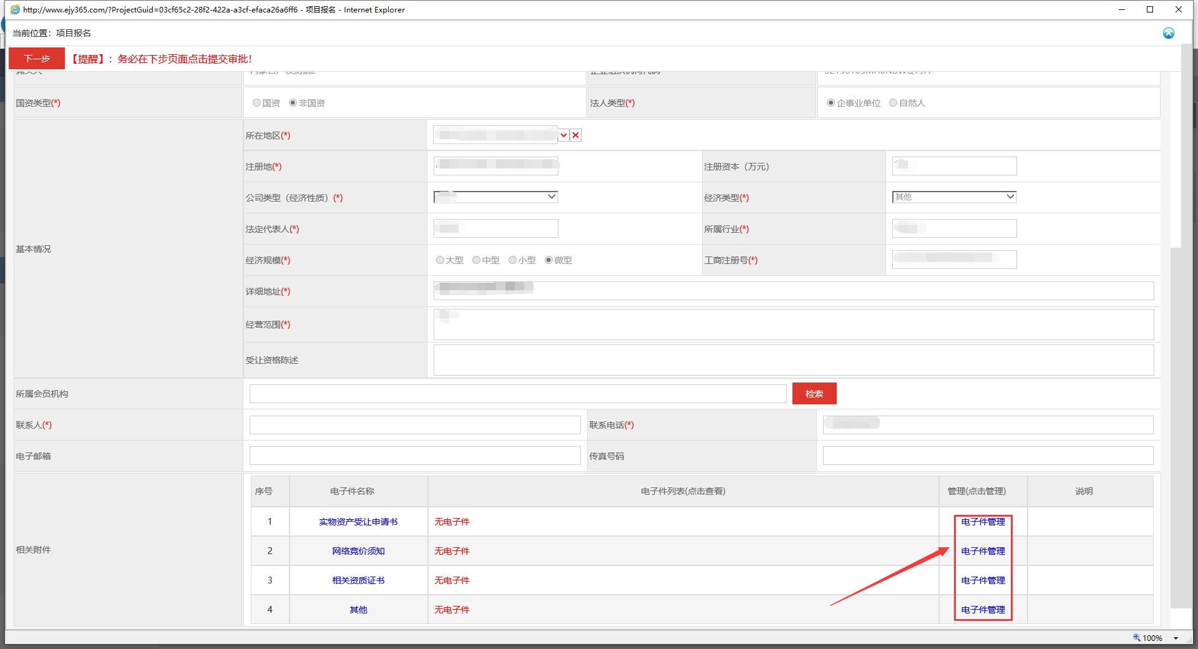Open the 网络竞价须知 link

pyautogui.click(x=358, y=551)
